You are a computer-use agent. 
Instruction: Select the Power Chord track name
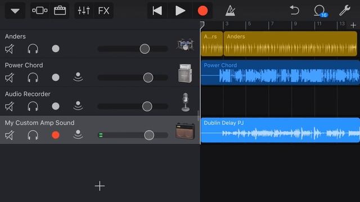(x=24, y=65)
